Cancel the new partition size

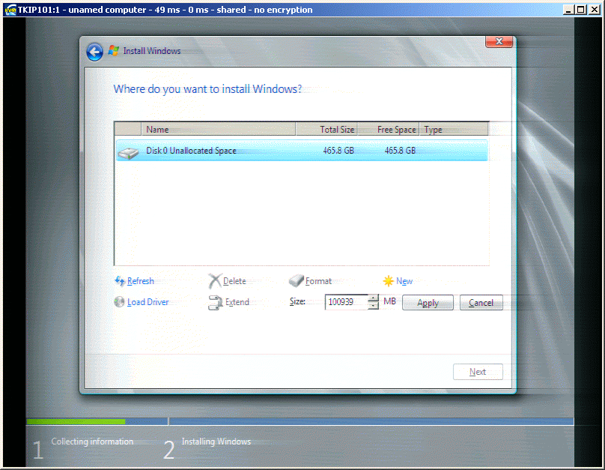[481, 303]
